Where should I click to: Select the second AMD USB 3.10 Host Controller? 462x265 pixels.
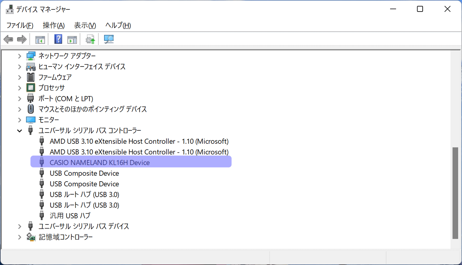click(139, 152)
